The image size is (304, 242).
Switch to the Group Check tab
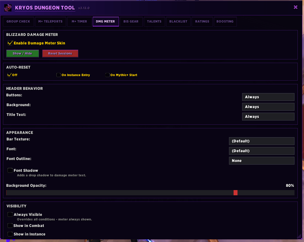point(18,22)
